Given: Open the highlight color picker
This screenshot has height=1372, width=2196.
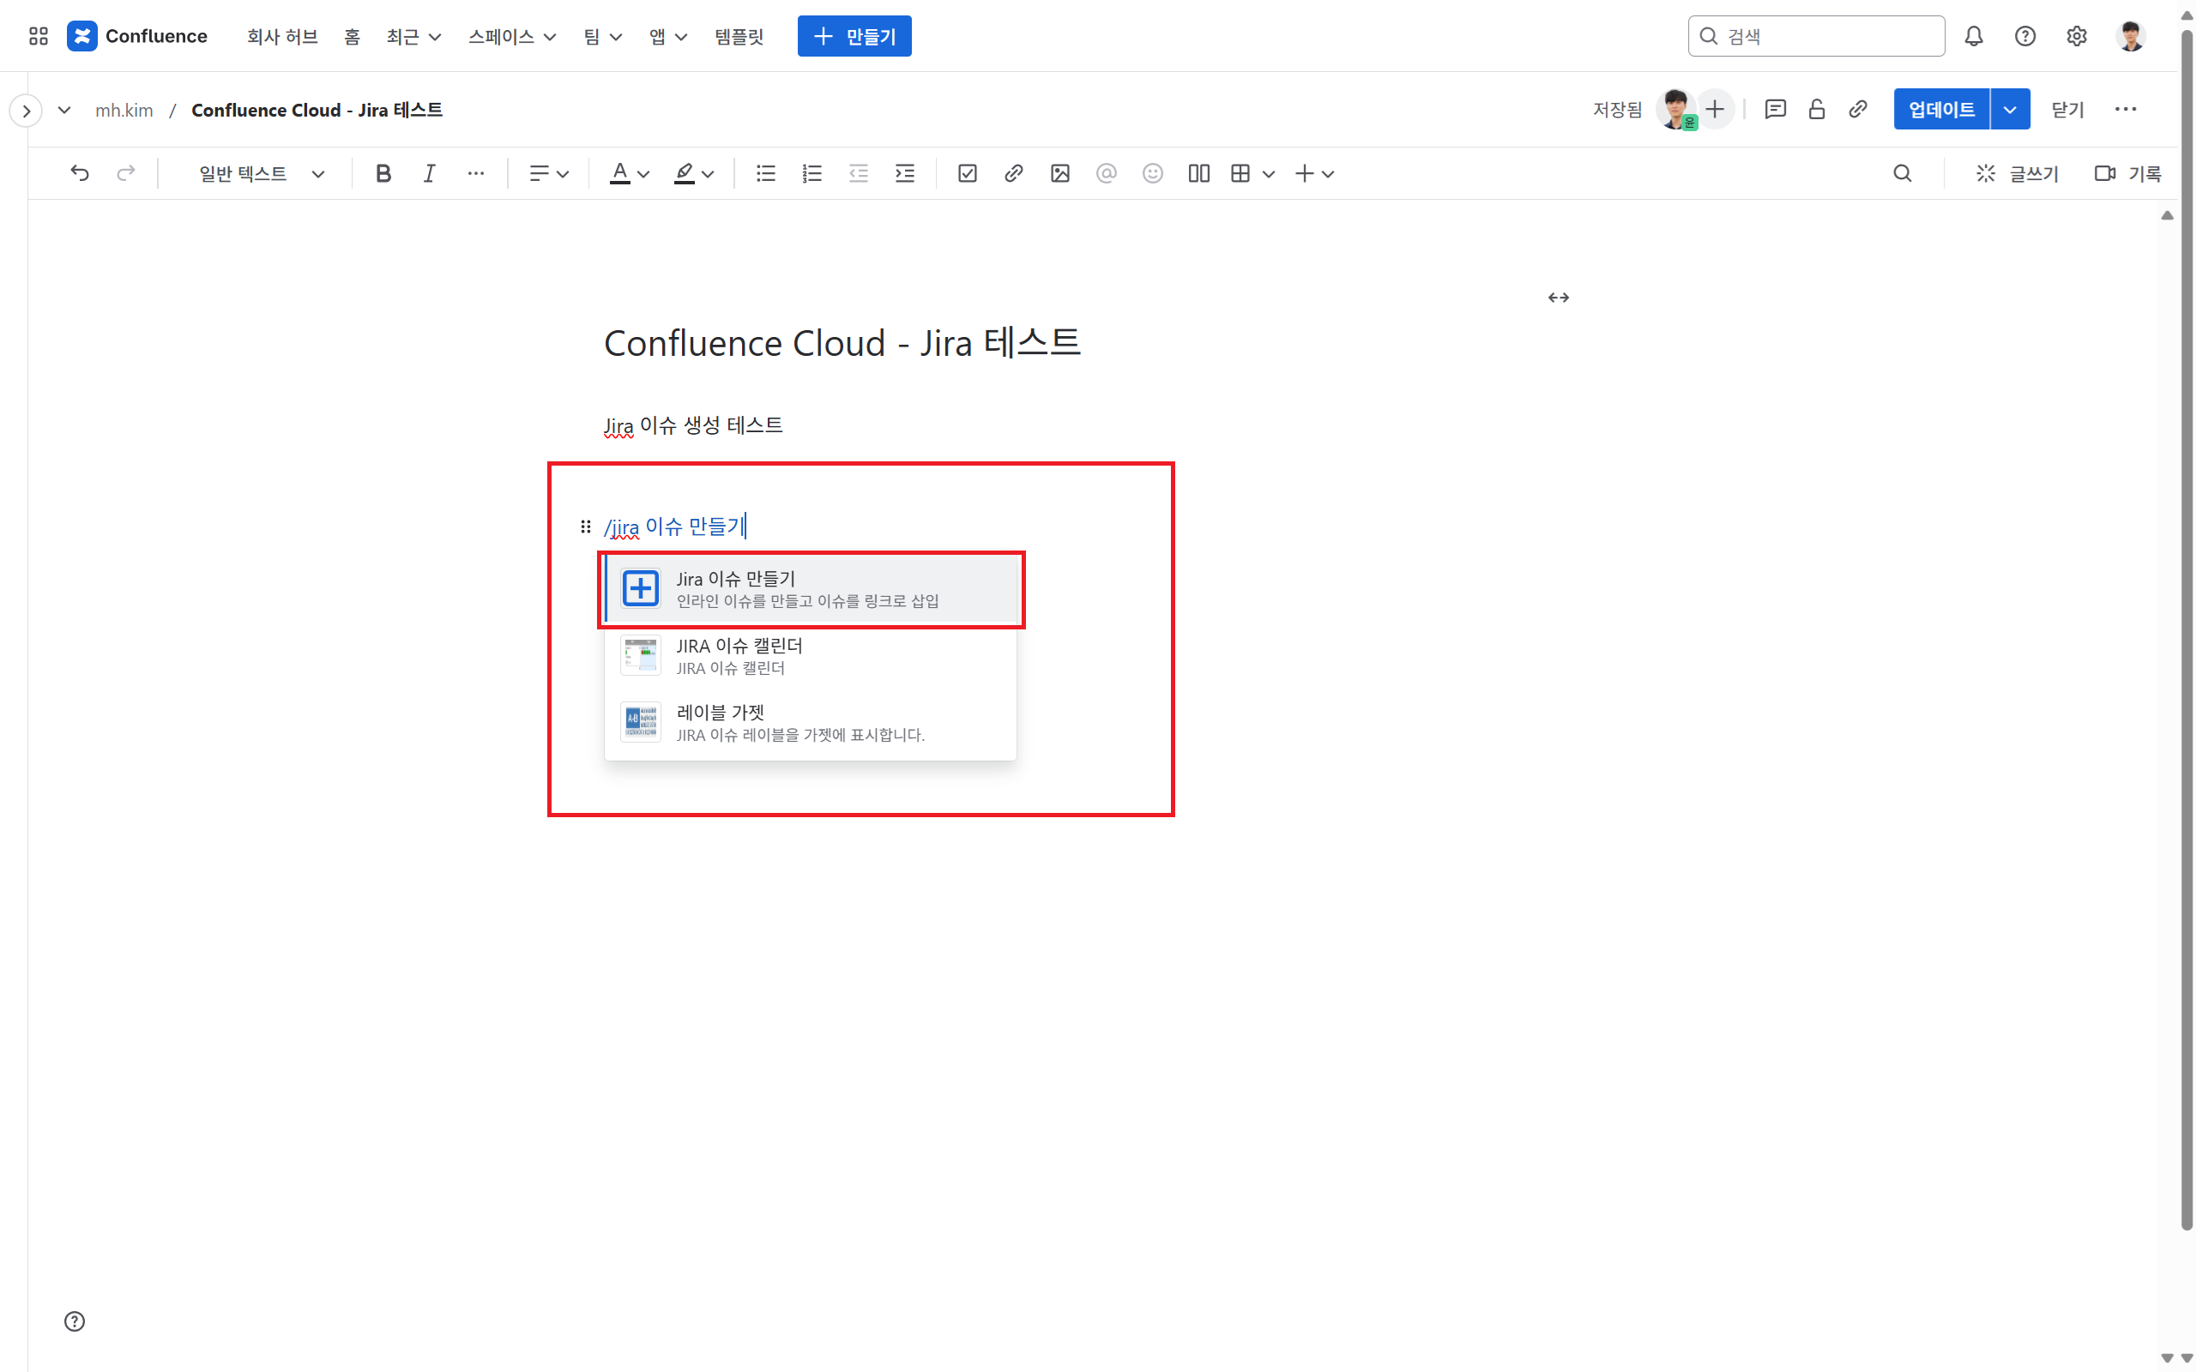Looking at the screenshot, I should tap(694, 173).
